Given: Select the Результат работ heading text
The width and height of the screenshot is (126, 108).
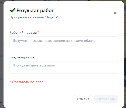Looking at the screenshot, I should pos(35,11).
